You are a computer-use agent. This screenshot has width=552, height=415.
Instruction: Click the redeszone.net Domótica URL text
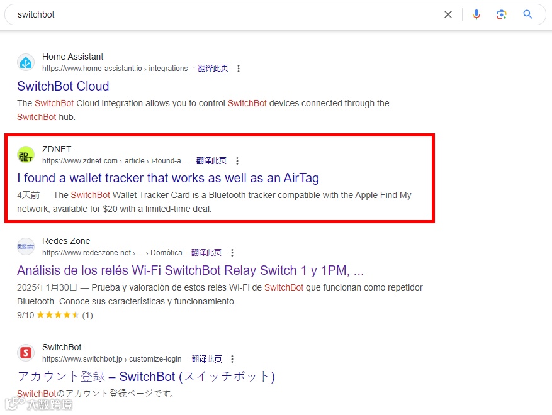(x=112, y=253)
